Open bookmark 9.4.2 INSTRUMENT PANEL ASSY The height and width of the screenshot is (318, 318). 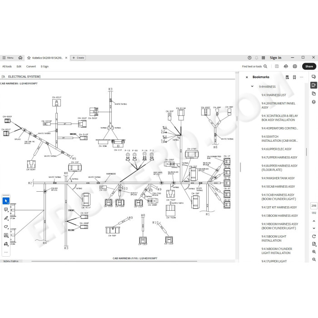[278, 105]
